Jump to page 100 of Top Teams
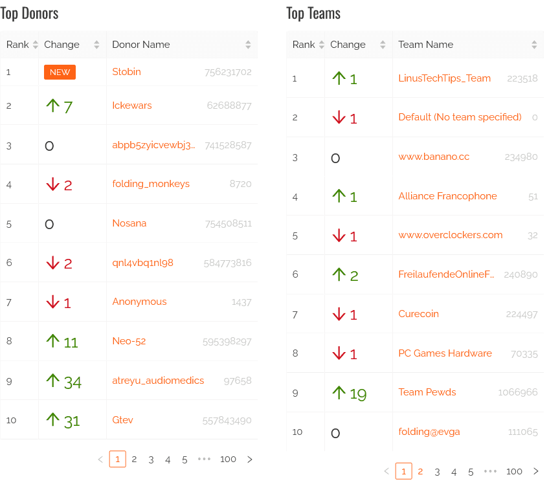The height and width of the screenshot is (488, 560). pos(514,471)
